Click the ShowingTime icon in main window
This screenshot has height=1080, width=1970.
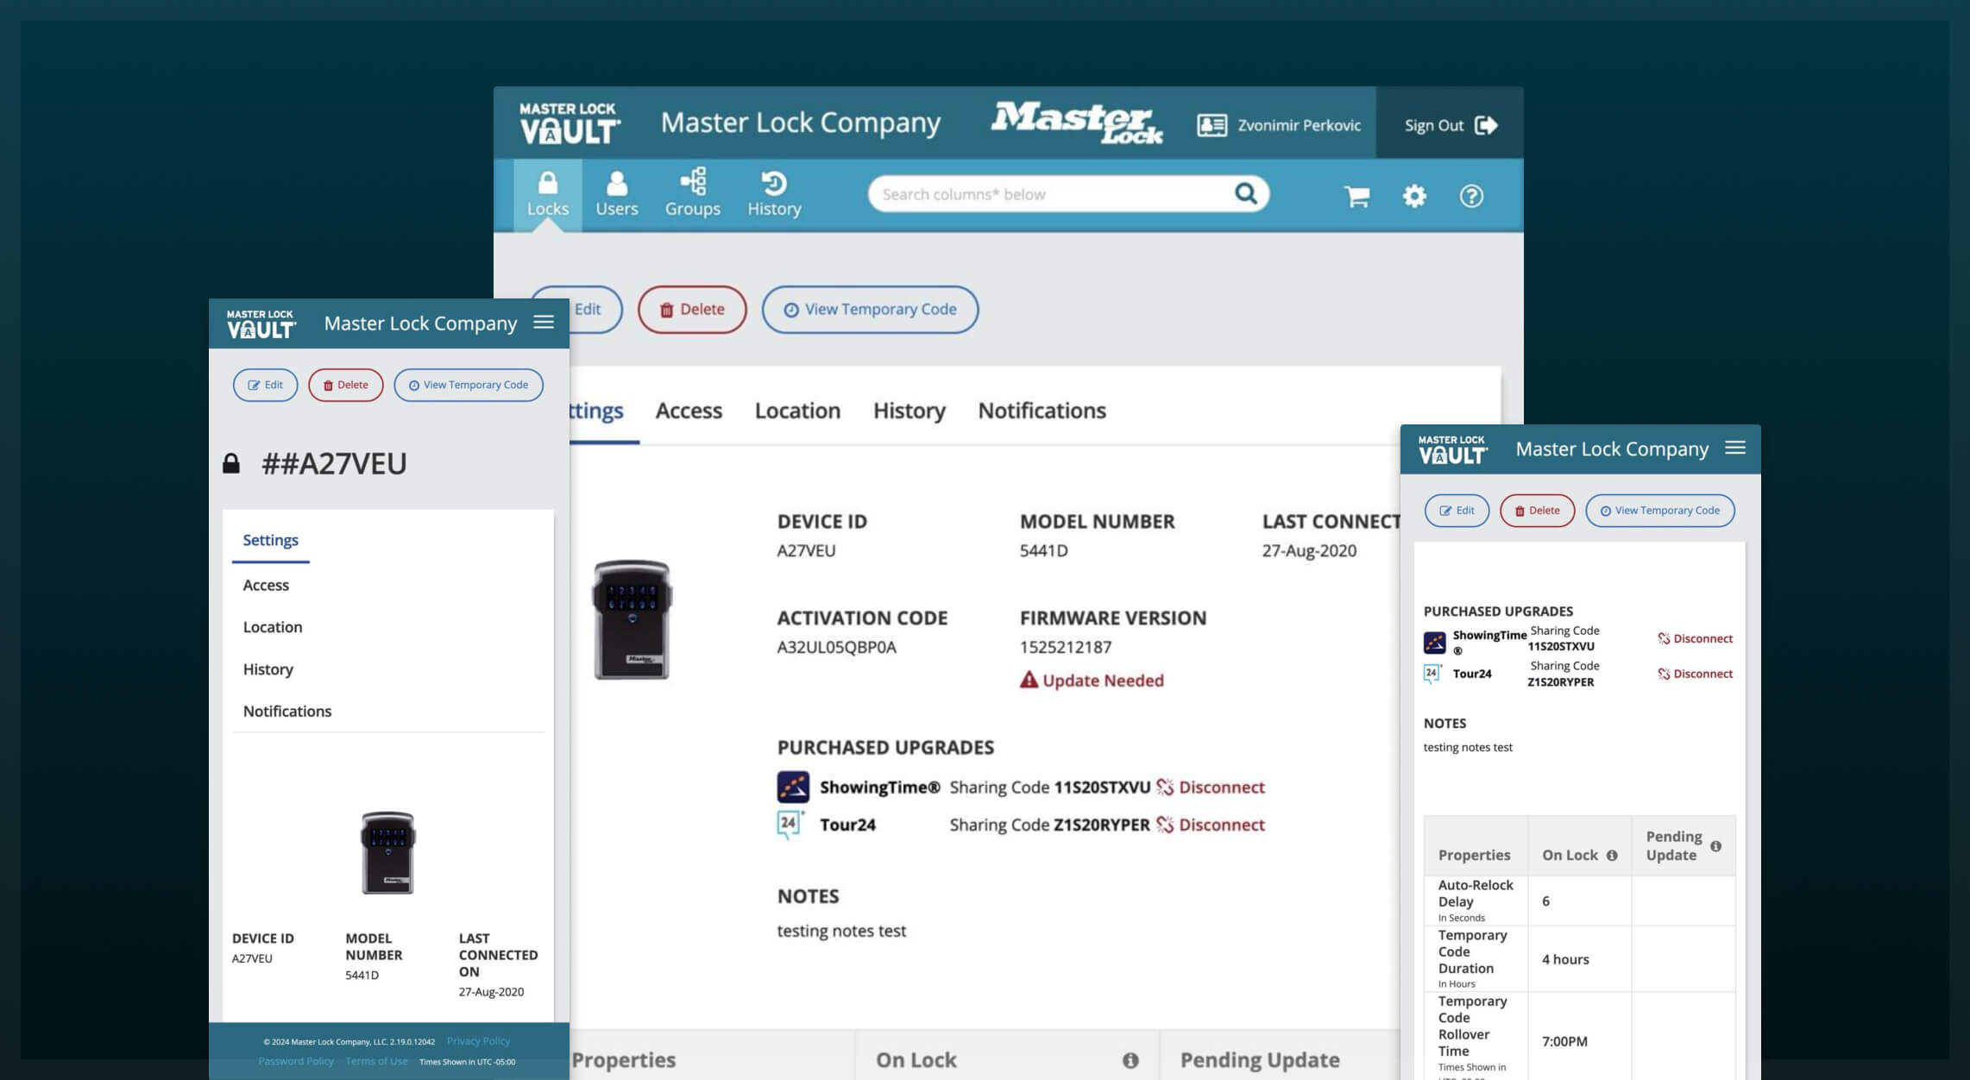pos(793,787)
